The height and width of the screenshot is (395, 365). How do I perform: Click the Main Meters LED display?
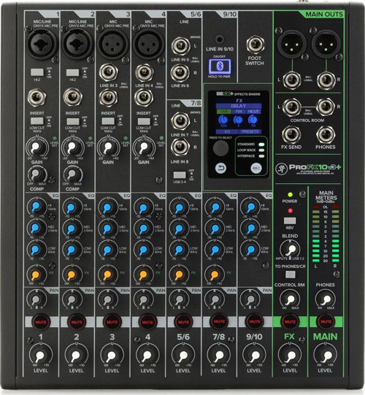coord(326,234)
